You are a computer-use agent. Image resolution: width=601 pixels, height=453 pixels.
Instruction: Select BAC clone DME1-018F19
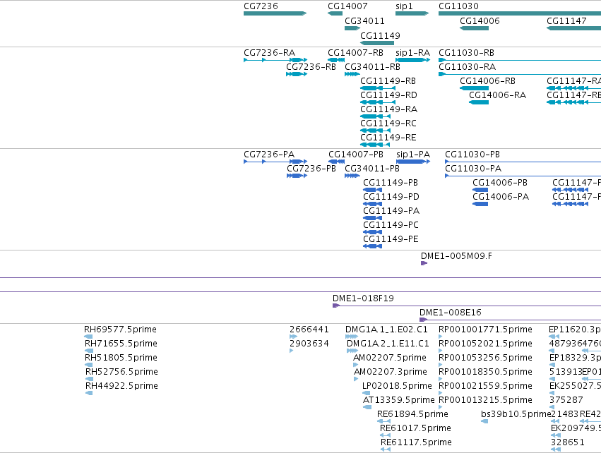pos(467,306)
